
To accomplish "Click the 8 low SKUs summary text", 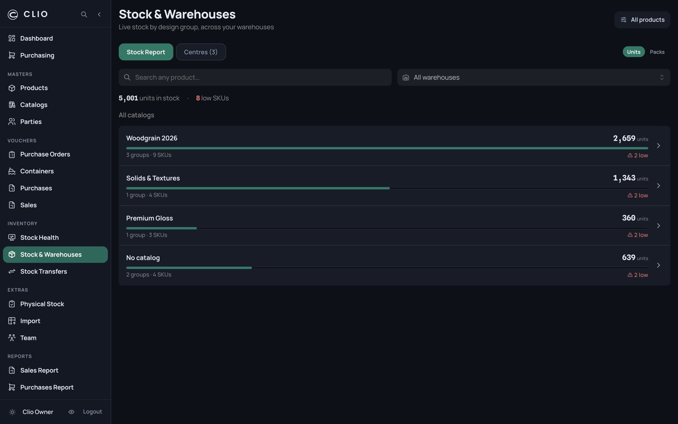I will tap(212, 98).
